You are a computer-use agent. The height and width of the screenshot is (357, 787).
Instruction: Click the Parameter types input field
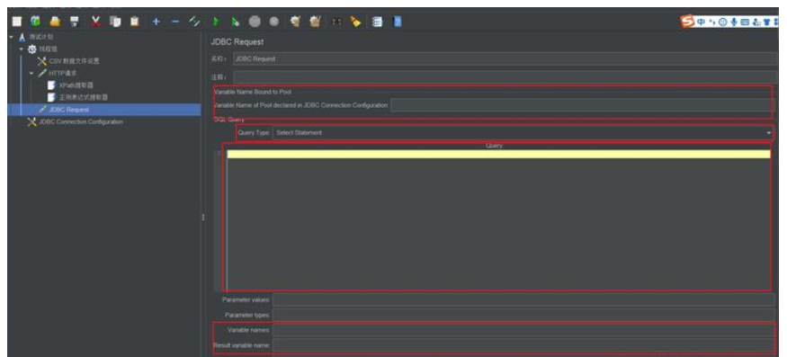point(523,315)
